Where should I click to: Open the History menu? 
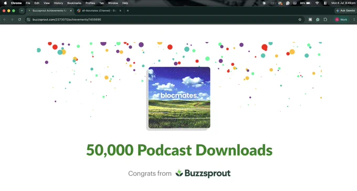(58, 3)
